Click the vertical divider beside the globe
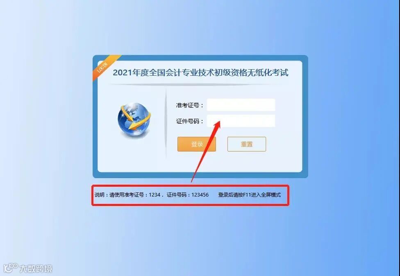The width and height of the screenshot is (400, 276). click(166, 124)
